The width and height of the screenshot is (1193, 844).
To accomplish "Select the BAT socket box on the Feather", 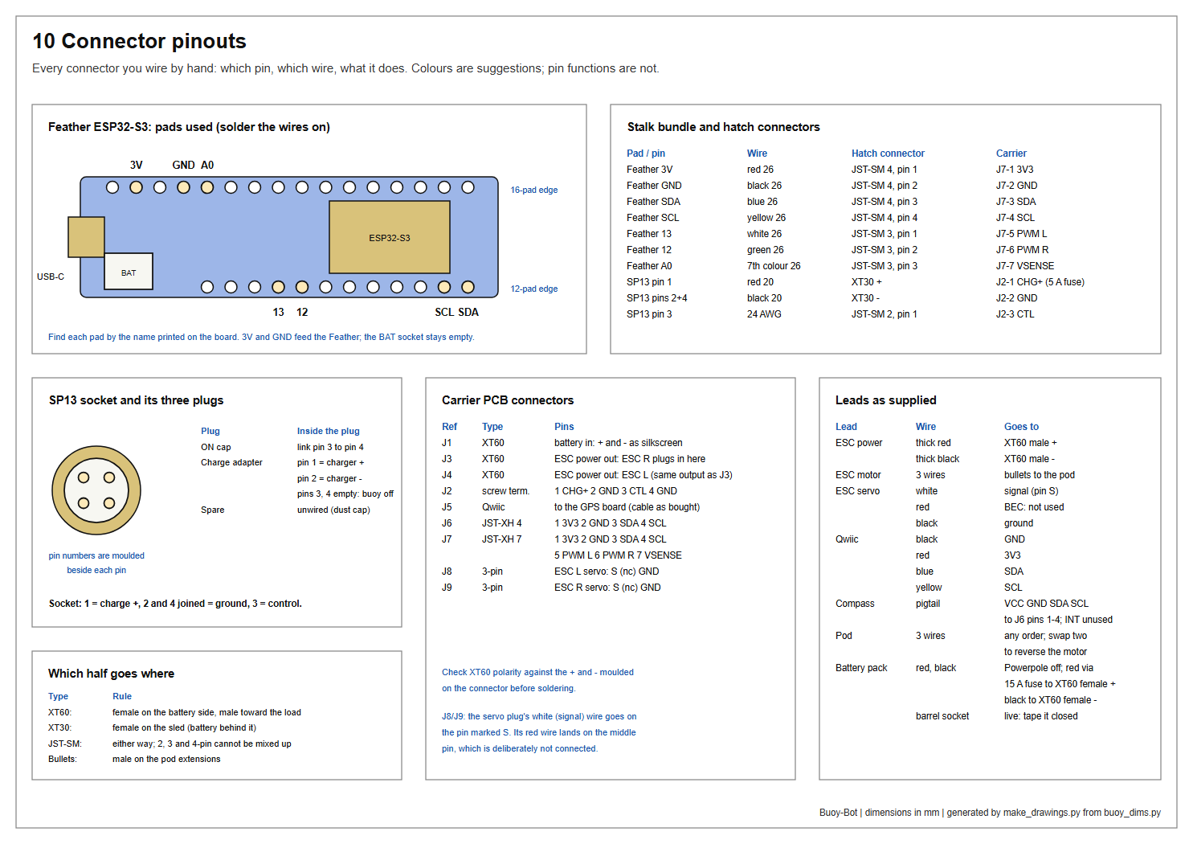I will point(129,272).
